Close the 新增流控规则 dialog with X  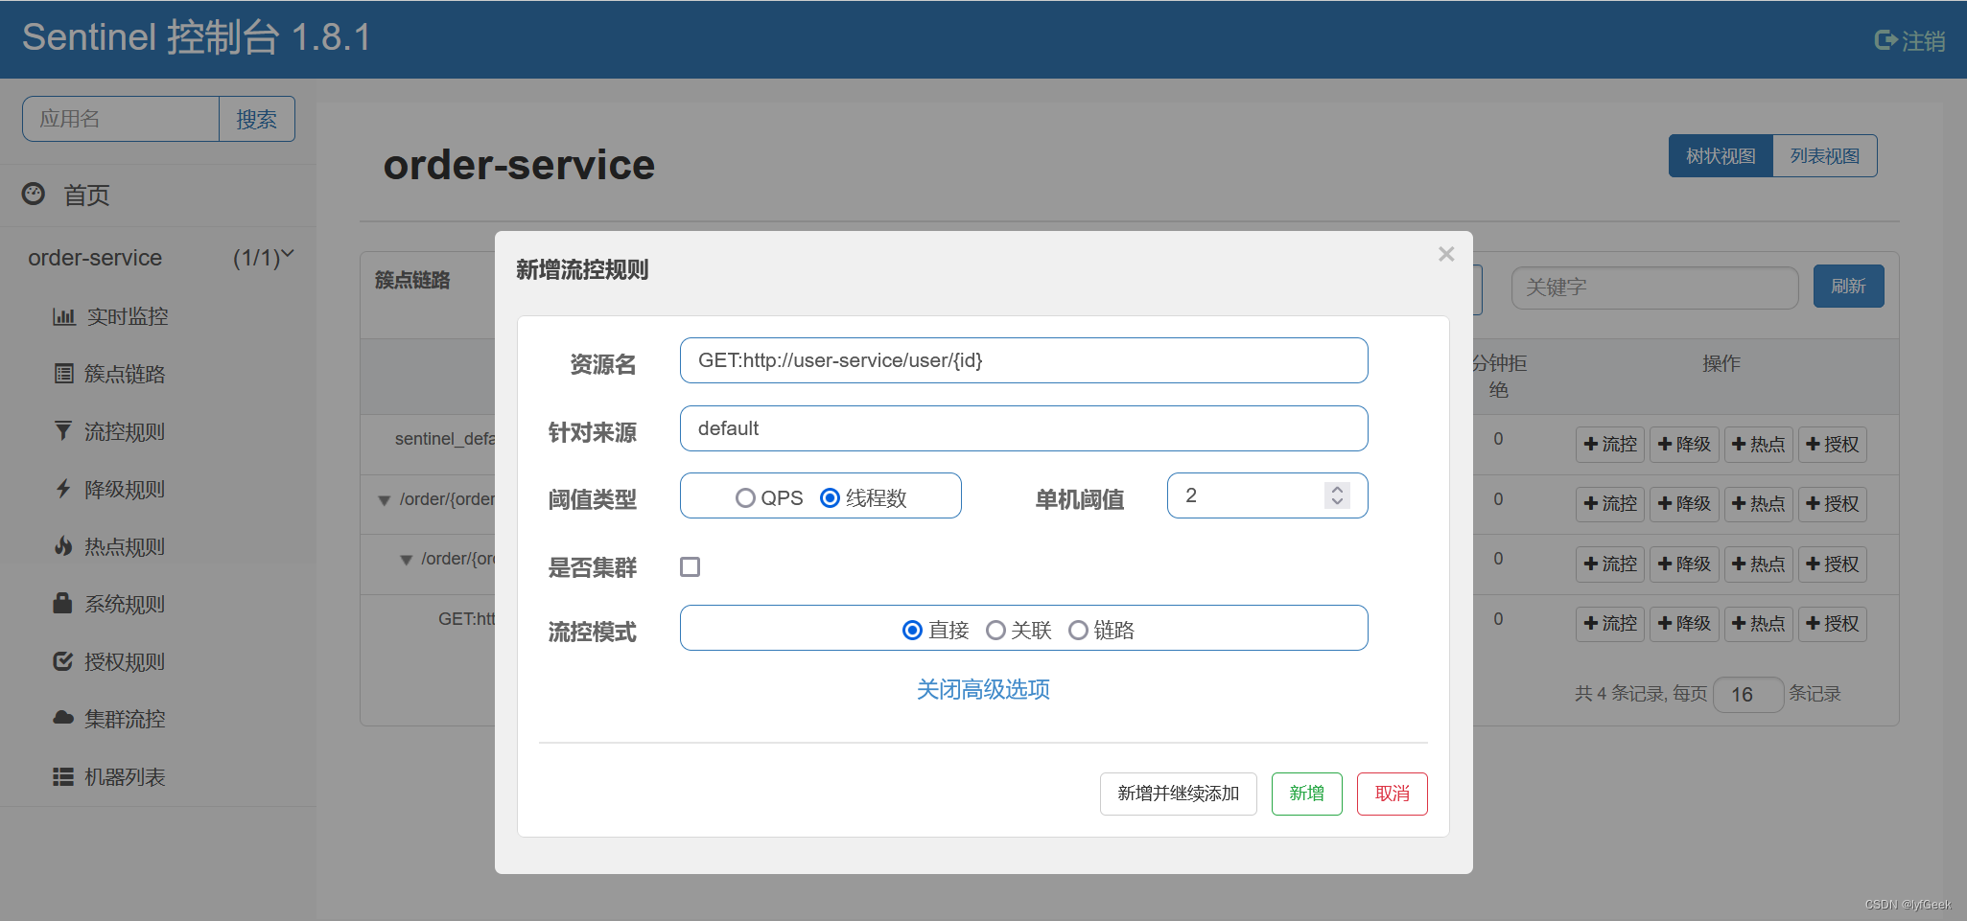(1446, 254)
